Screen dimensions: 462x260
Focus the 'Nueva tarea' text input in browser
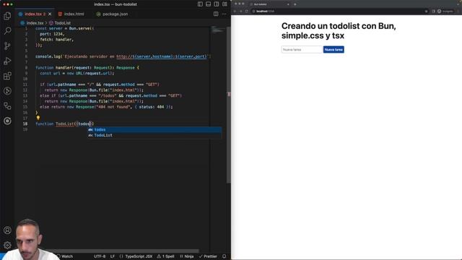pyautogui.click(x=302, y=50)
